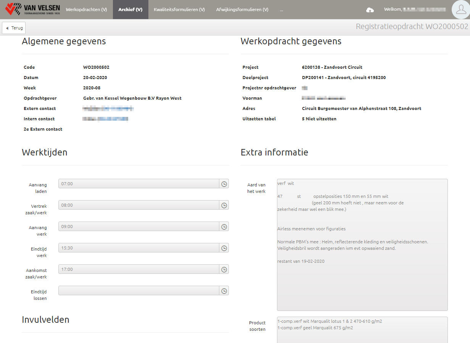This screenshot has height=343, width=470.
Task: Click the Aankomst zaak/werk field 17:00
Action: 139,269
